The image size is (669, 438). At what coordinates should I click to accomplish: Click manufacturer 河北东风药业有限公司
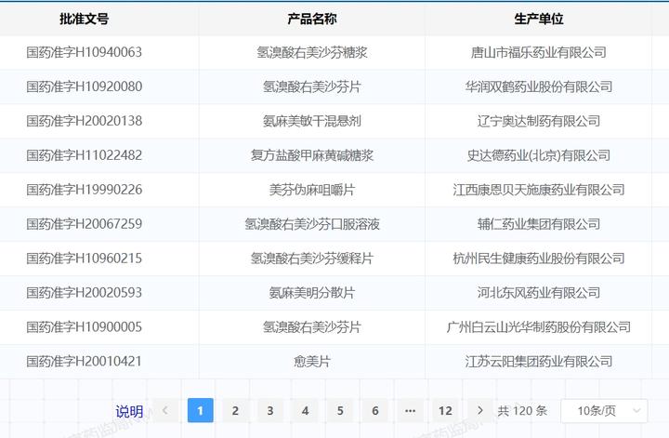pyautogui.click(x=539, y=293)
